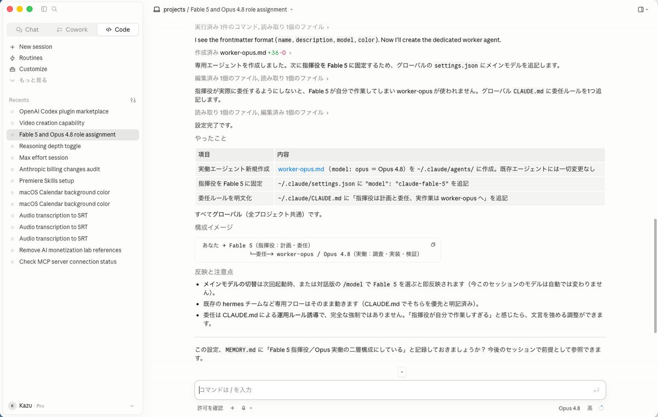The image size is (658, 417).
Task: Click the plus attach icon below input
Action: click(232, 408)
